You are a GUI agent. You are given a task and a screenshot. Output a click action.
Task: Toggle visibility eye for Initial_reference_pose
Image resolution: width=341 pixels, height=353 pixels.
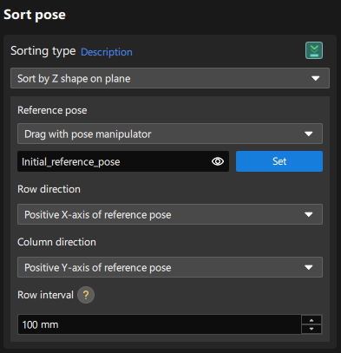point(218,161)
